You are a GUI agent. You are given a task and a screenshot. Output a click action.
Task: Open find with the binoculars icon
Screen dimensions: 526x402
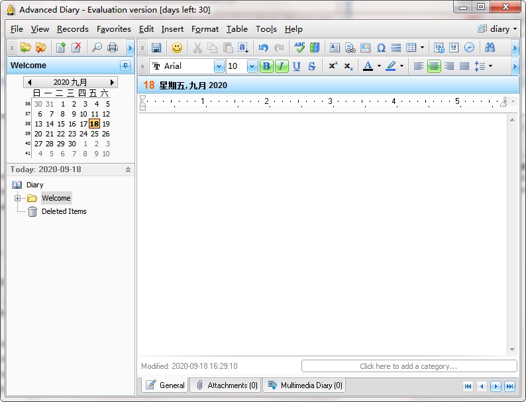click(x=490, y=48)
